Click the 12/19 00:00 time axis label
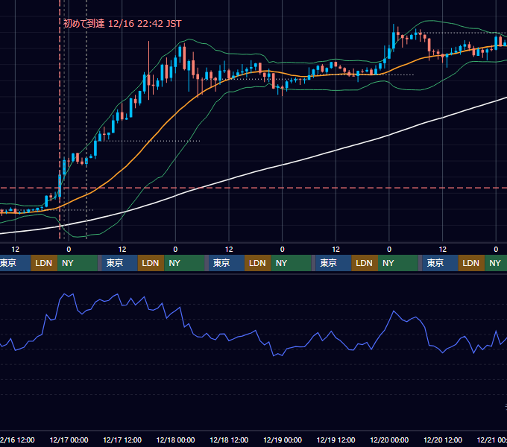Viewport: 507px width, 447px height. [283, 440]
